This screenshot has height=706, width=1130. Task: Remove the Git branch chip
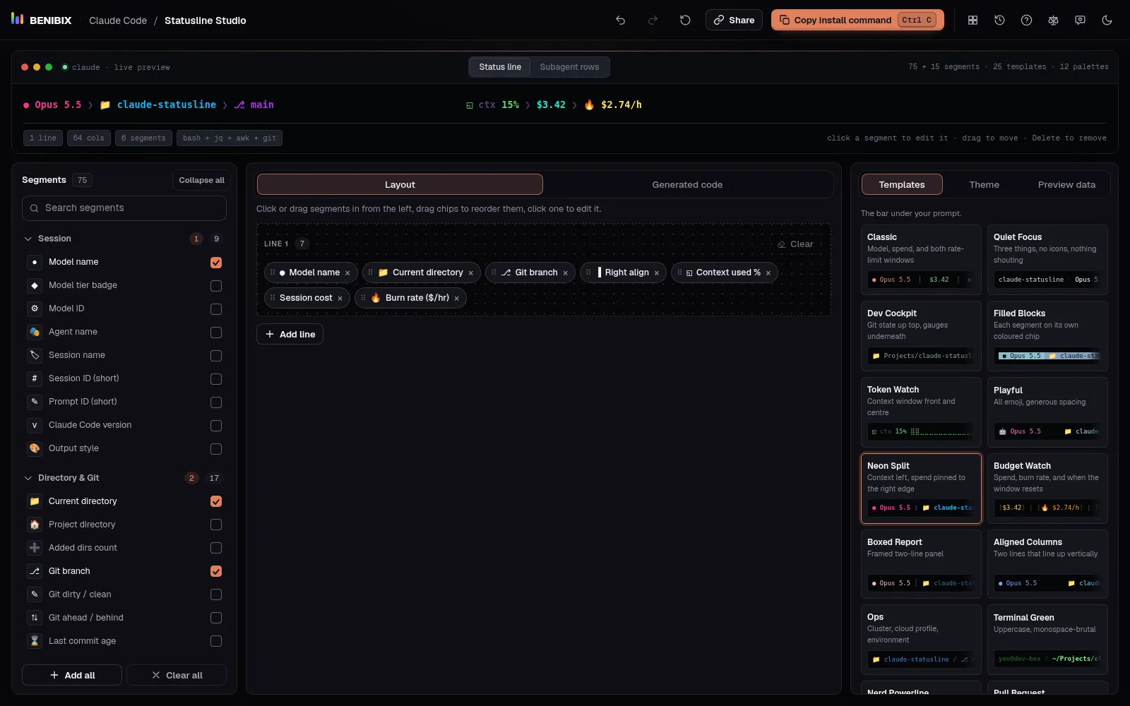(x=566, y=273)
